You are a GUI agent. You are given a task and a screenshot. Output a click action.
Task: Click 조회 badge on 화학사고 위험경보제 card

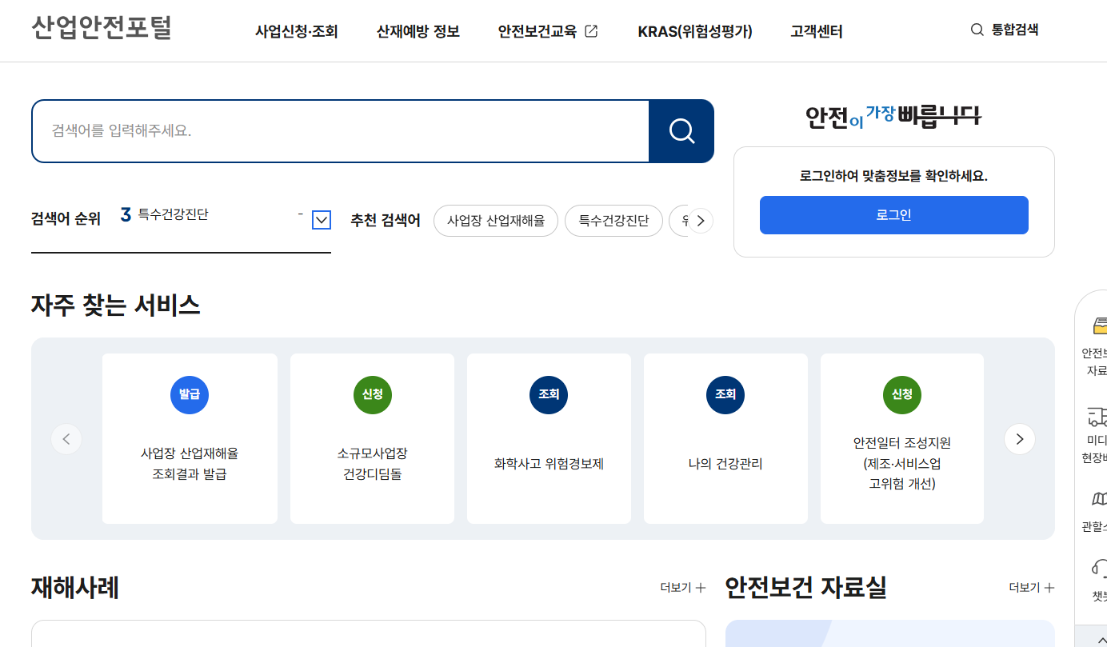[x=549, y=394]
